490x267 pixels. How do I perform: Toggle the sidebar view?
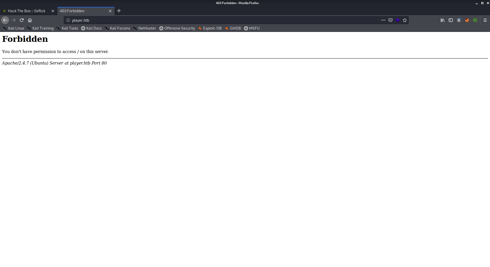[451, 20]
